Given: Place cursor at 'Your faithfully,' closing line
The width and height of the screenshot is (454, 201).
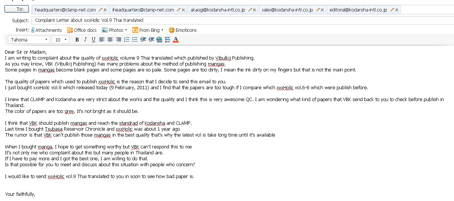Looking at the screenshot, I should pyautogui.click(x=20, y=194).
